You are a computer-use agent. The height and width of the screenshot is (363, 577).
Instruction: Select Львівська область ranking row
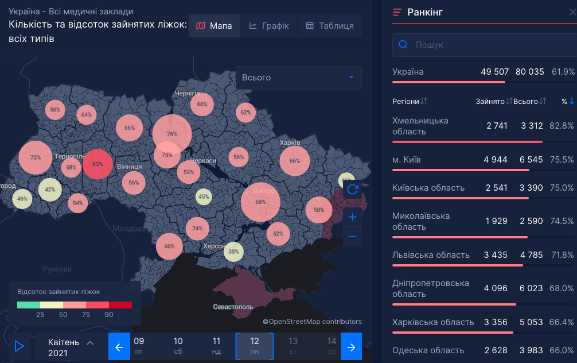pyautogui.click(x=484, y=257)
